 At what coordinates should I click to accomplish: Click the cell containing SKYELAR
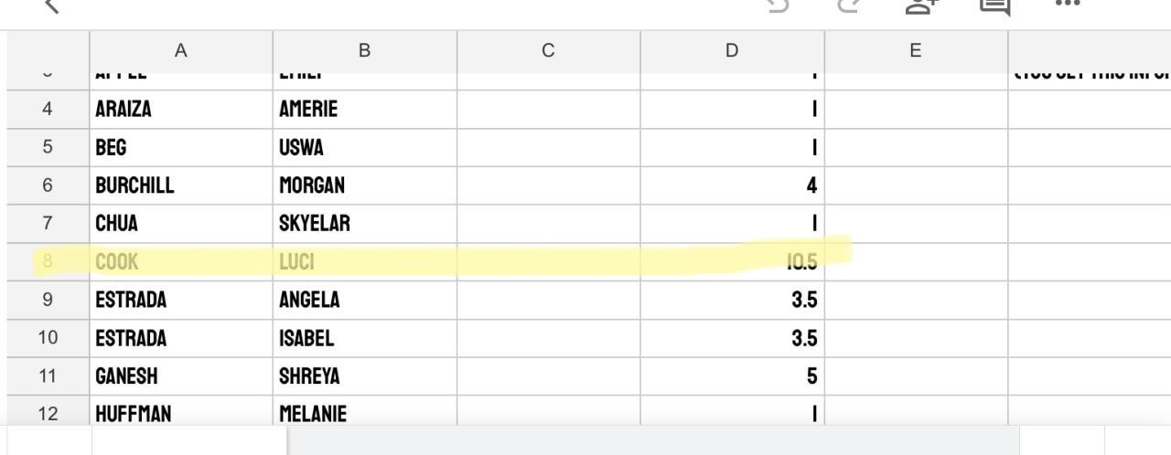click(x=364, y=224)
